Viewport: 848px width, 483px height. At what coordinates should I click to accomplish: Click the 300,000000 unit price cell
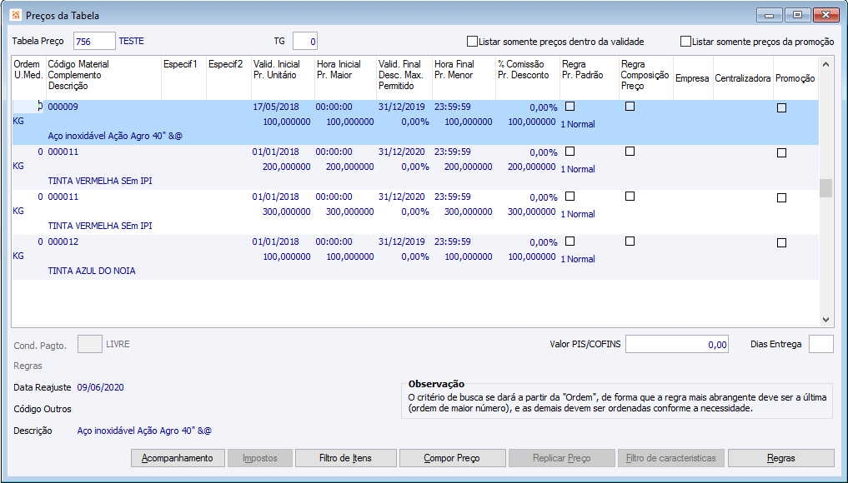287,212
